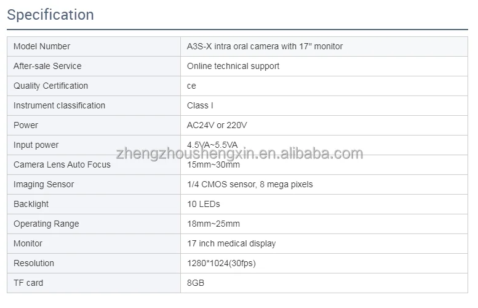The image size is (478, 308).
Task: Click the Backlight row label
Action: (x=31, y=204)
